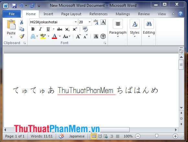This screenshot has width=188, height=142.
Task: Click the Character Border icon
Action: pyautogui.click(x=103, y=22)
